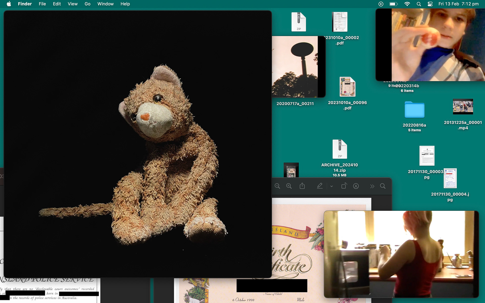
Task: Click the Preview zoom out icon
Action: point(277,186)
